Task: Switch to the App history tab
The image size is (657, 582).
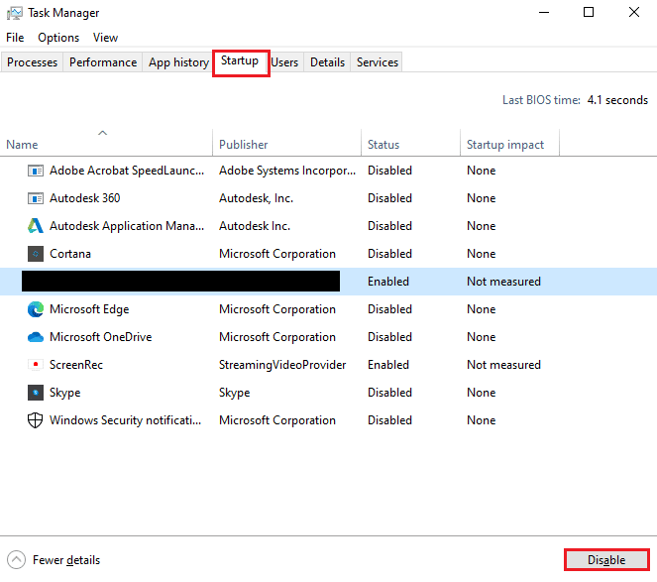Action: click(178, 62)
